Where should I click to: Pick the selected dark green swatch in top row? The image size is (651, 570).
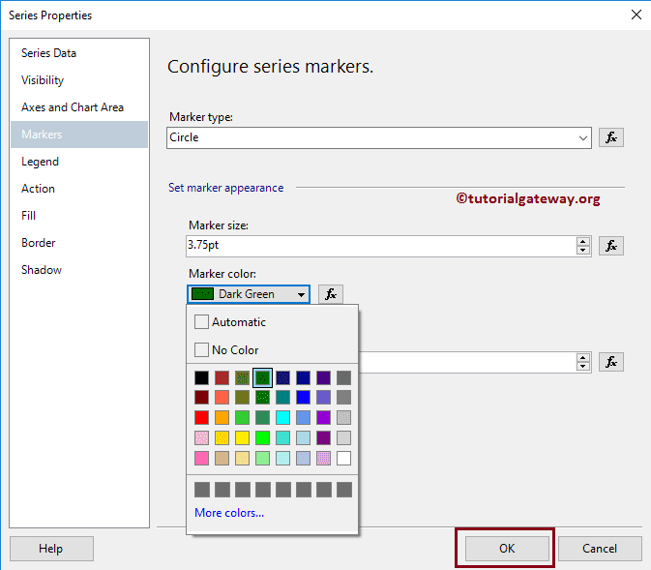[x=262, y=377]
